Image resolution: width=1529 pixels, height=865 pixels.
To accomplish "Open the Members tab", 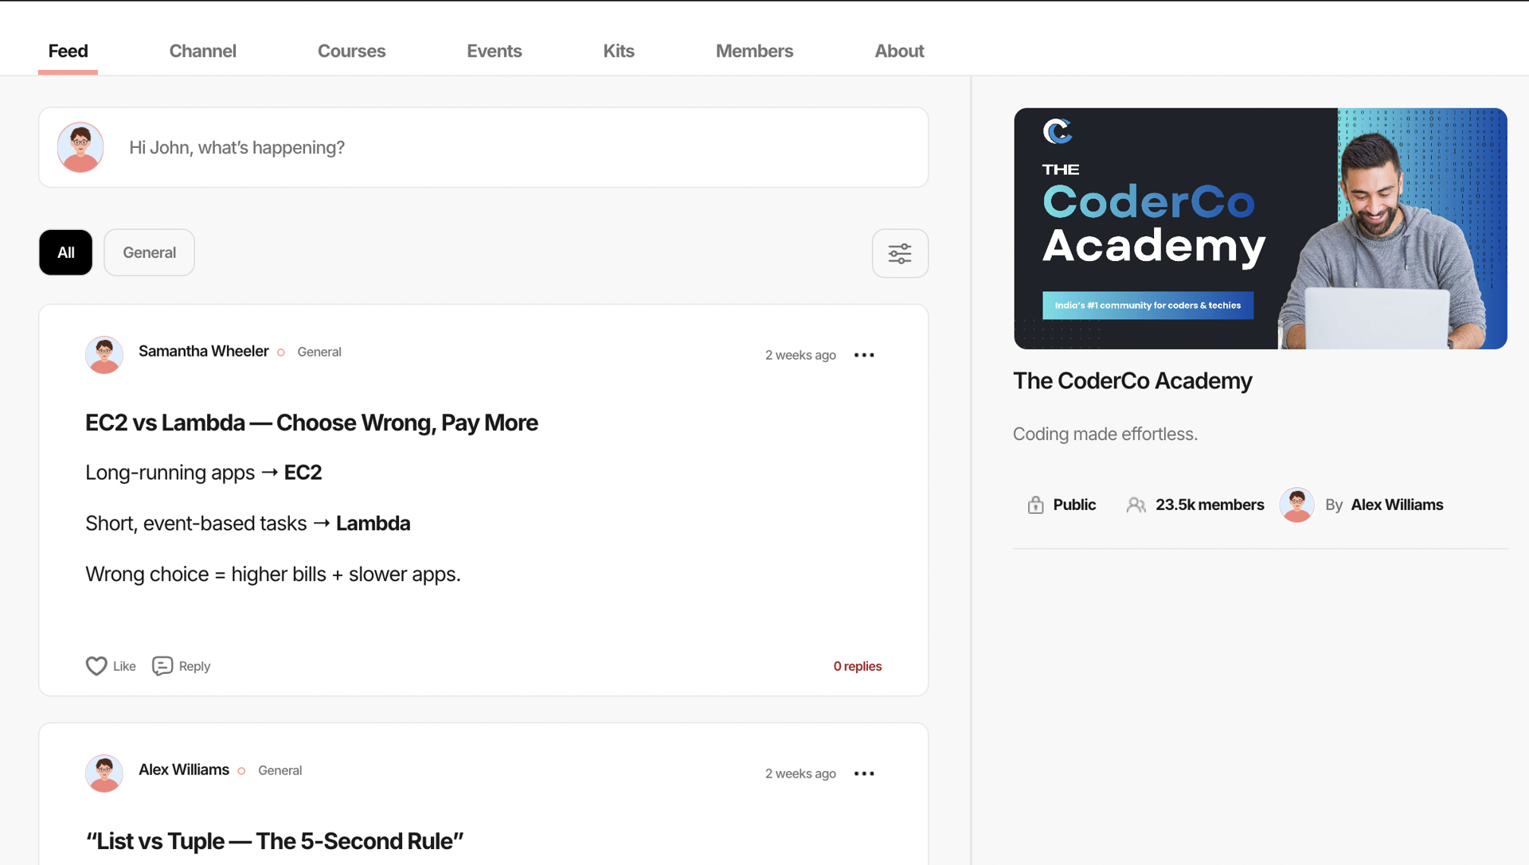I will pyautogui.click(x=754, y=51).
